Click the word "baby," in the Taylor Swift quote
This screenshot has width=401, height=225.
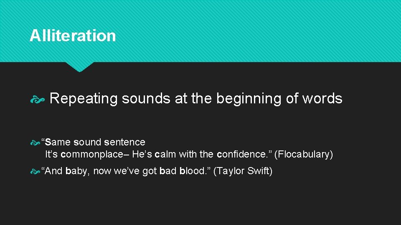(78, 171)
